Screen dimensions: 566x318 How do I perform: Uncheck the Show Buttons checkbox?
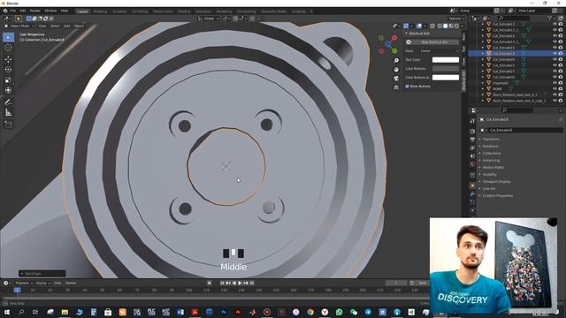click(407, 87)
